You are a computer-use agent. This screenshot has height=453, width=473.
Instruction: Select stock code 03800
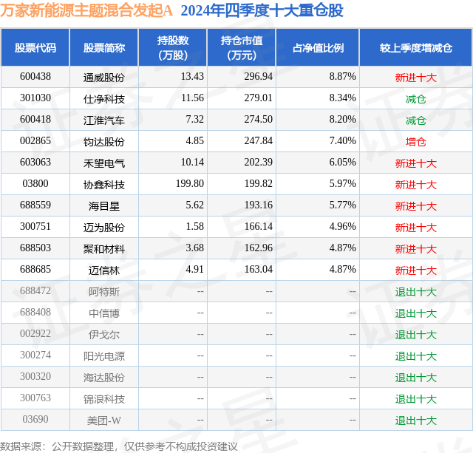pyautogui.click(x=35, y=184)
